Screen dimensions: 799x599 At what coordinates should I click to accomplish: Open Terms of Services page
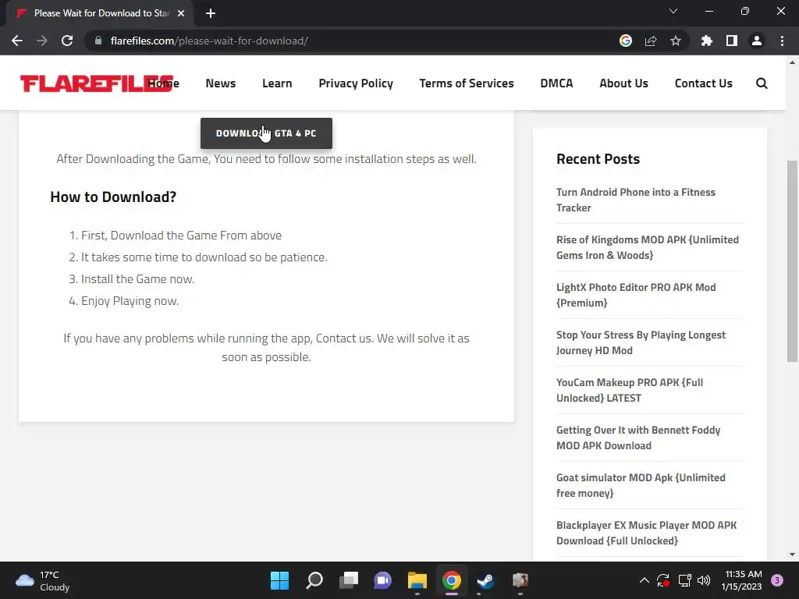tap(467, 83)
